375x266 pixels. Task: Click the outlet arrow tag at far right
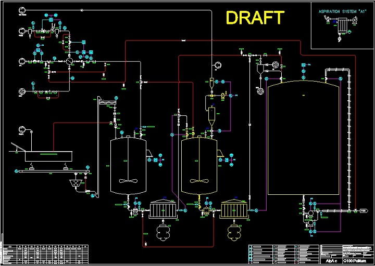click(364, 210)
